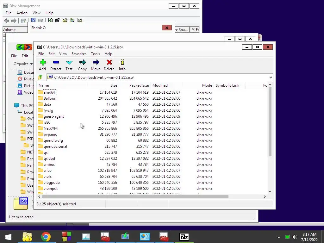324x243 pixels.
Task: Click the This PC tree item
Action: [24, 106]
